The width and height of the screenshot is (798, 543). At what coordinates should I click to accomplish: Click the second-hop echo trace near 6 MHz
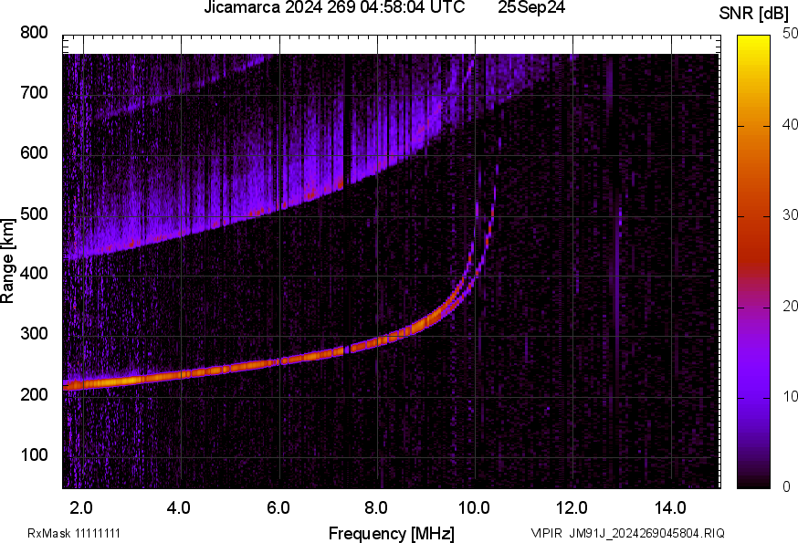click(x=278, y=206)
